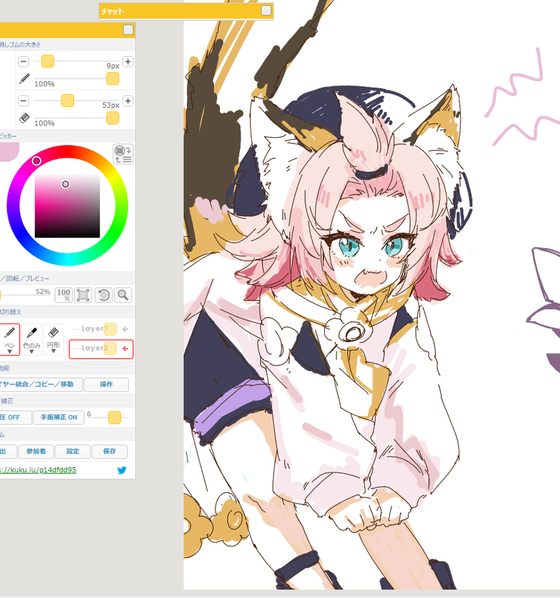Select the 円形 eraser tool

point(53,340)
